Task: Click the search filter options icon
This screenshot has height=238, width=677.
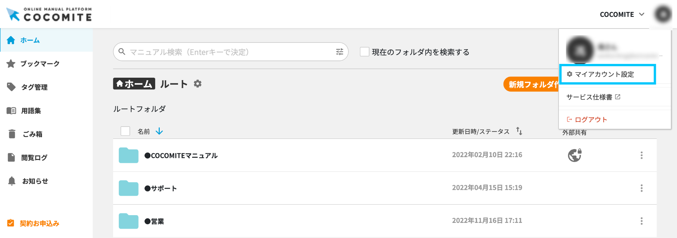Action: click(x=340, y=52)
